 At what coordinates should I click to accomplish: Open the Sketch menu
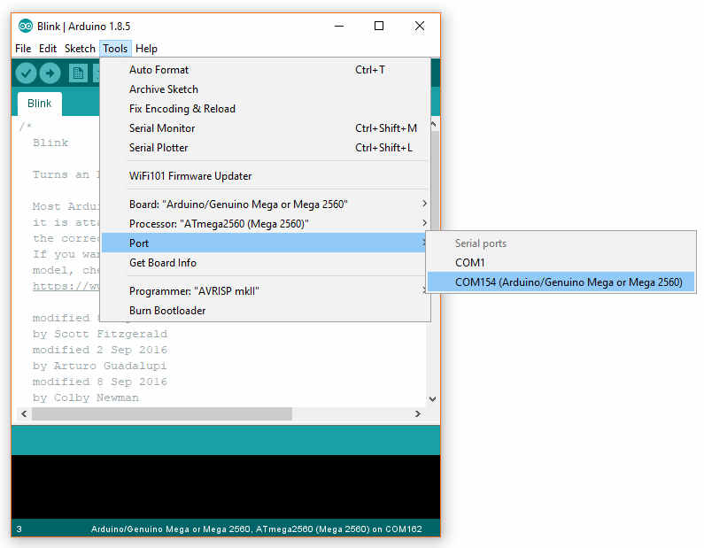point(80,49)
